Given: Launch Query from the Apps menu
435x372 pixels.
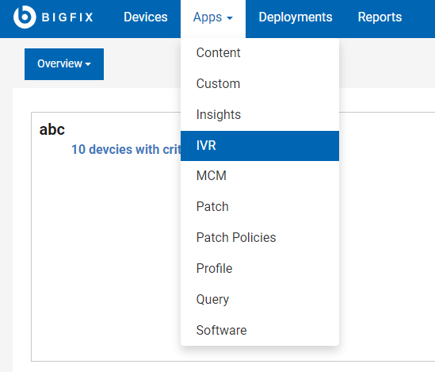Looking at the screenshot, I should coord(260,299).
